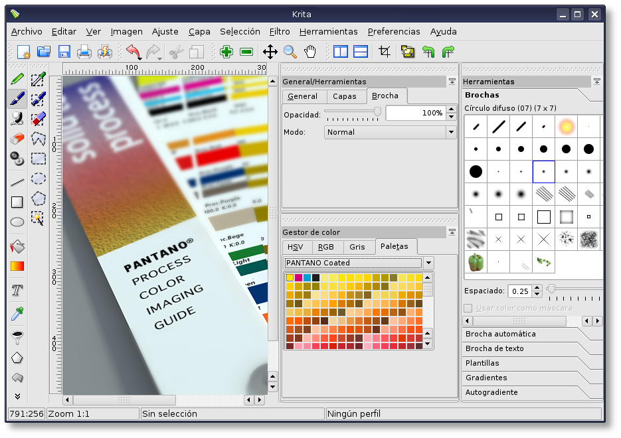Viewport: 621px width, 438px height.
Task: Select the yellow-orange glow brush thumbnail
Action: pos(567,127)
